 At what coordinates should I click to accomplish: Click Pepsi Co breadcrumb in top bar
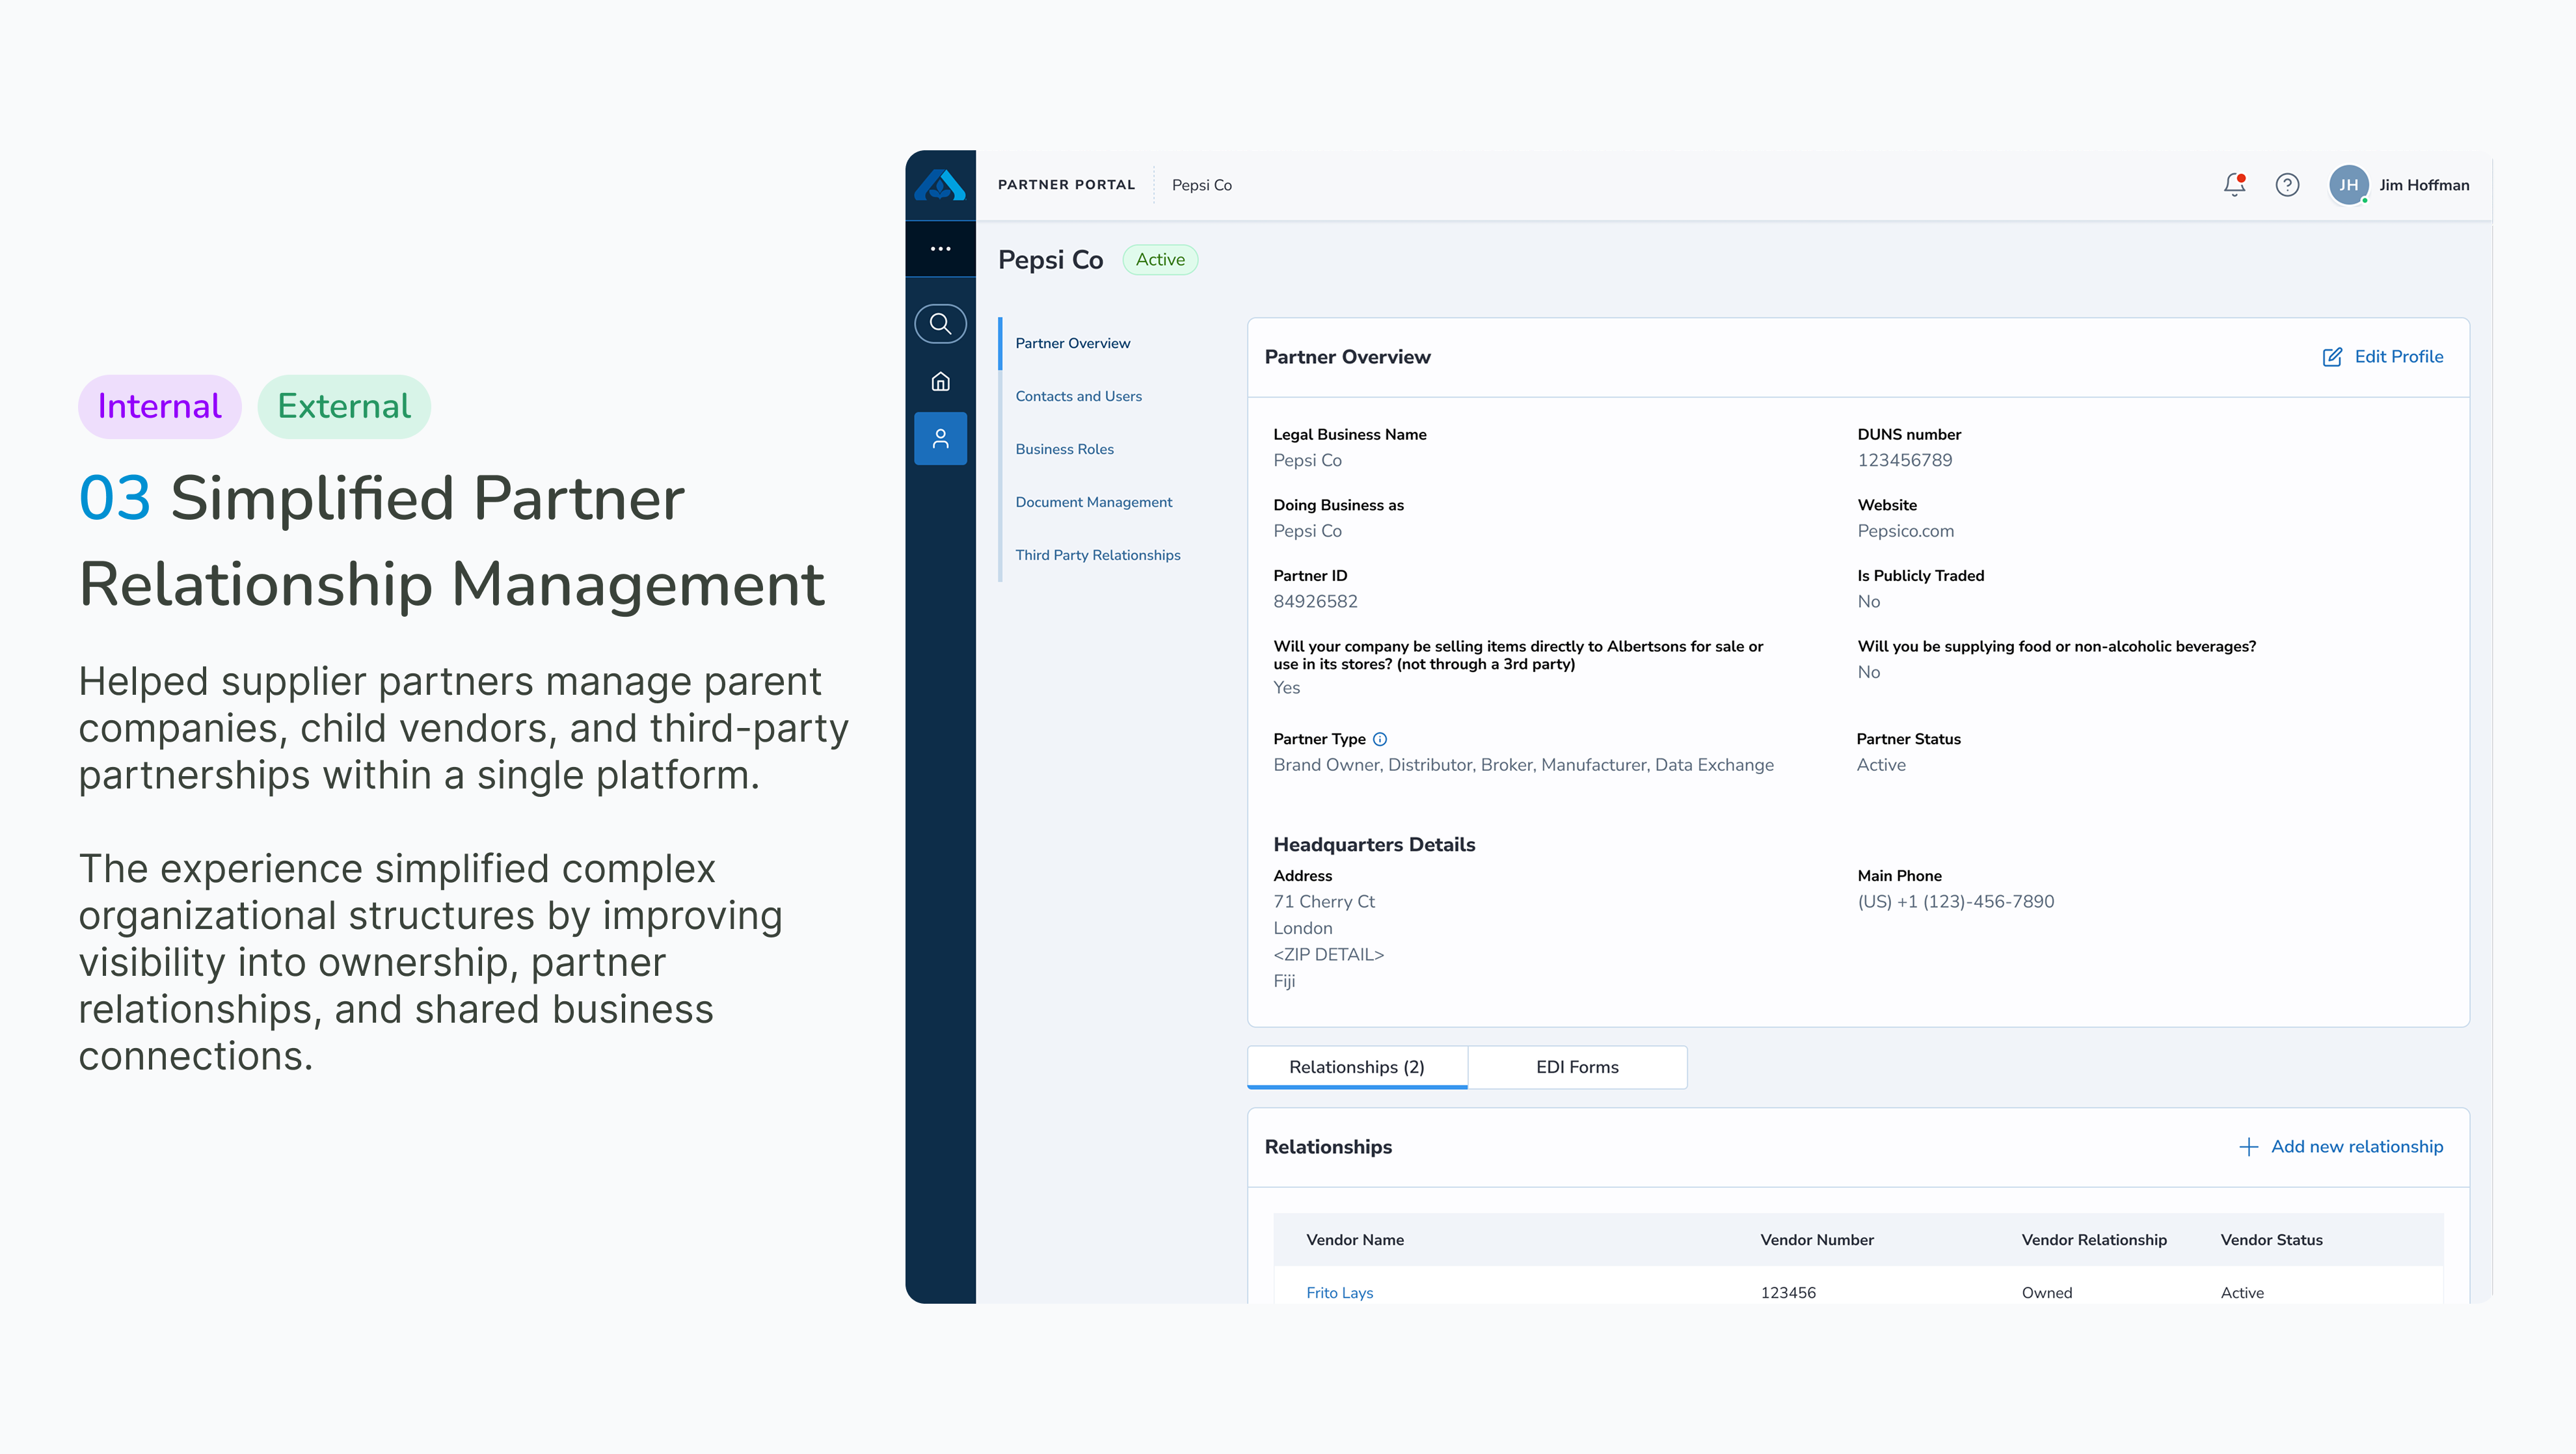click(1201, 185)
